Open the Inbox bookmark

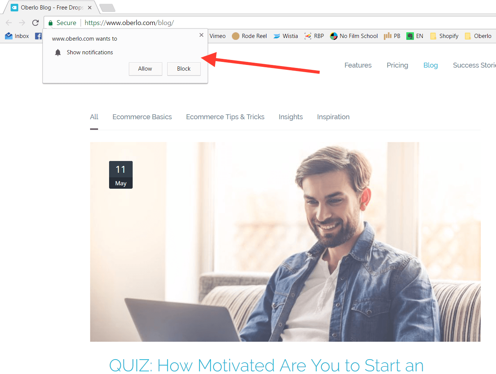[x=17, y=36]
